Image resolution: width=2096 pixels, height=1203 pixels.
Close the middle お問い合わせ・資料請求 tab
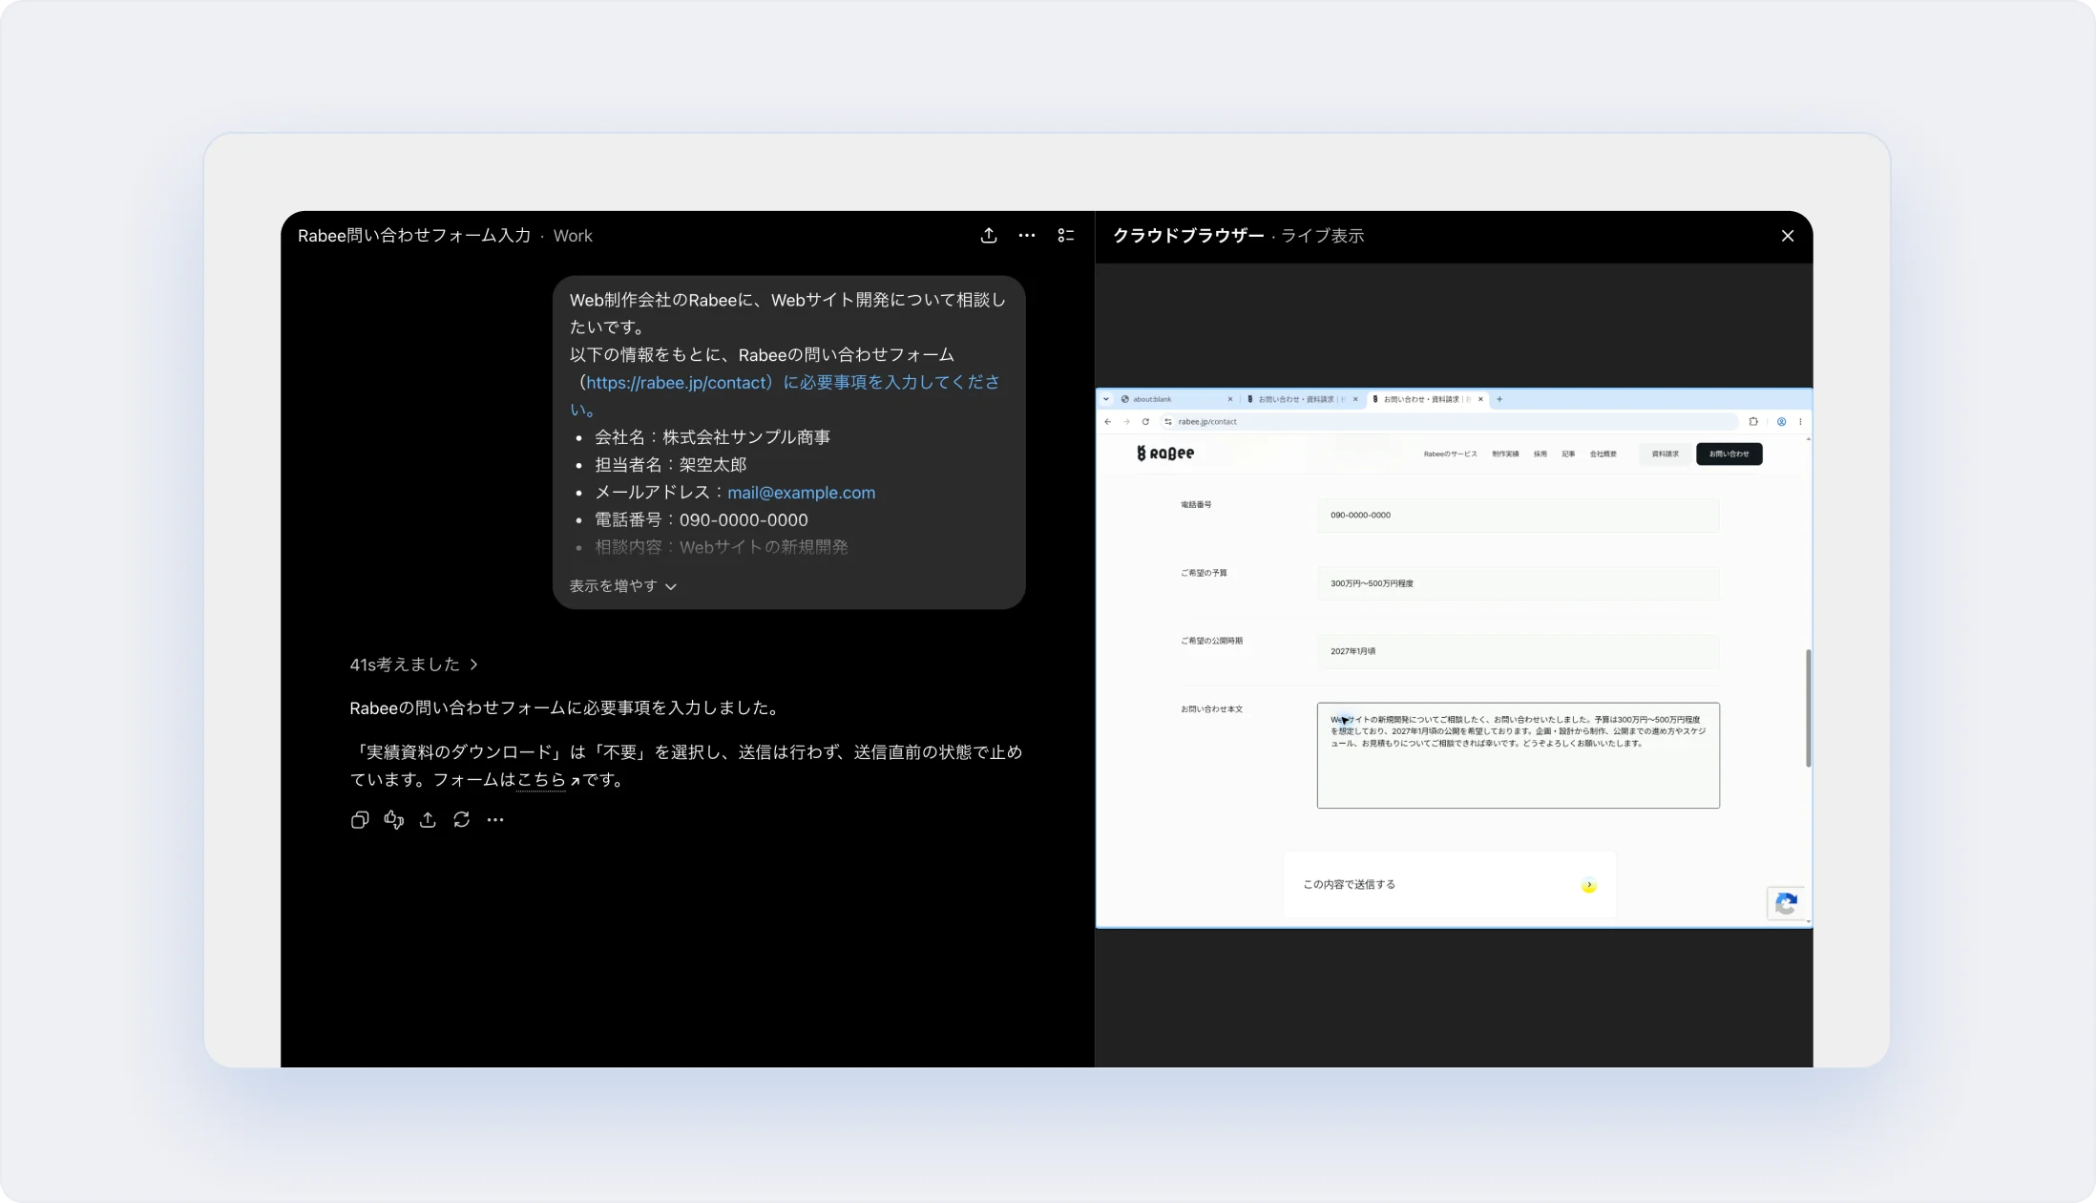point(1355,399)
